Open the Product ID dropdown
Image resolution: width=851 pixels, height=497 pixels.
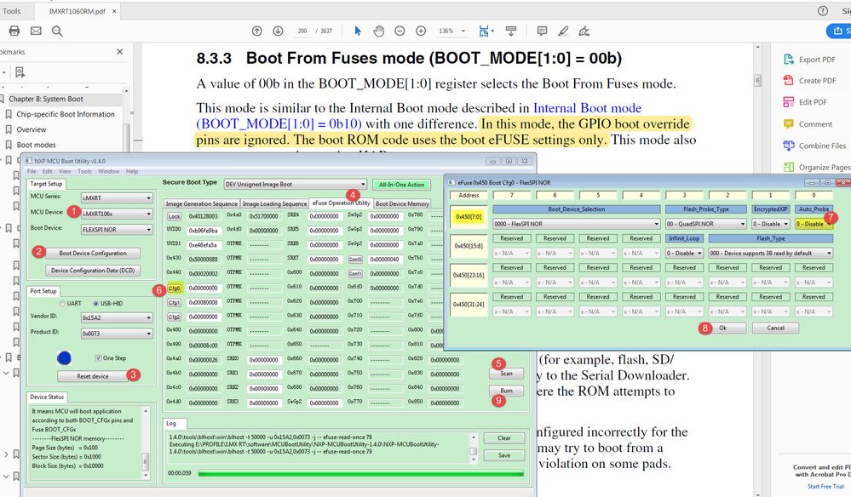pos(117,334)
